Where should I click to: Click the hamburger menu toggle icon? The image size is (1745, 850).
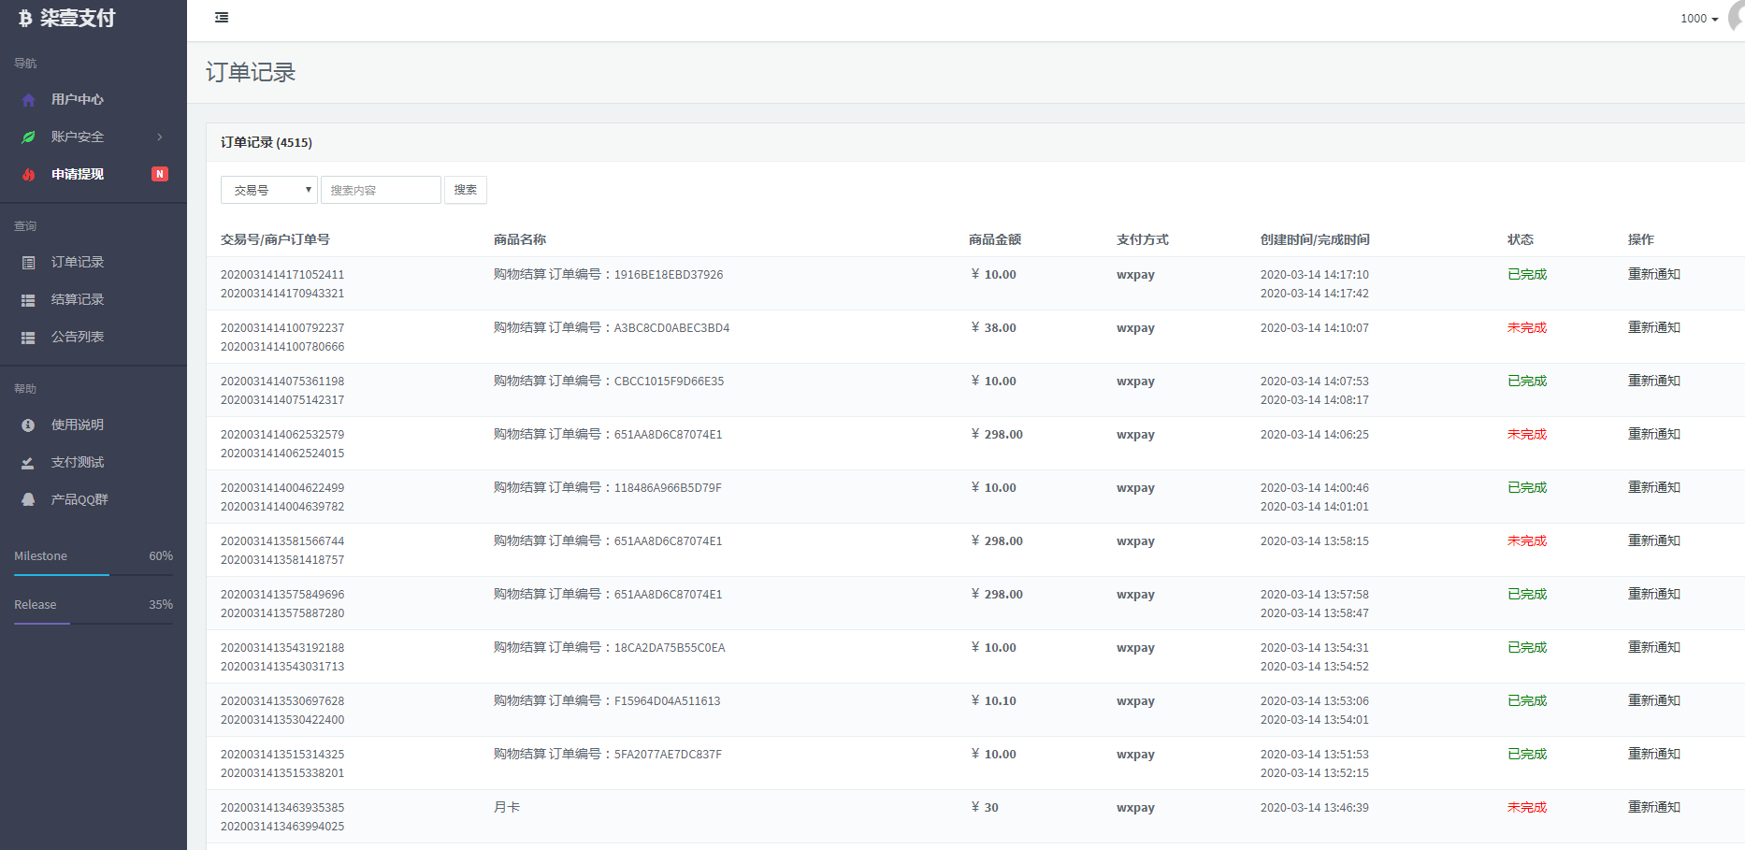(x=222, y=18)
